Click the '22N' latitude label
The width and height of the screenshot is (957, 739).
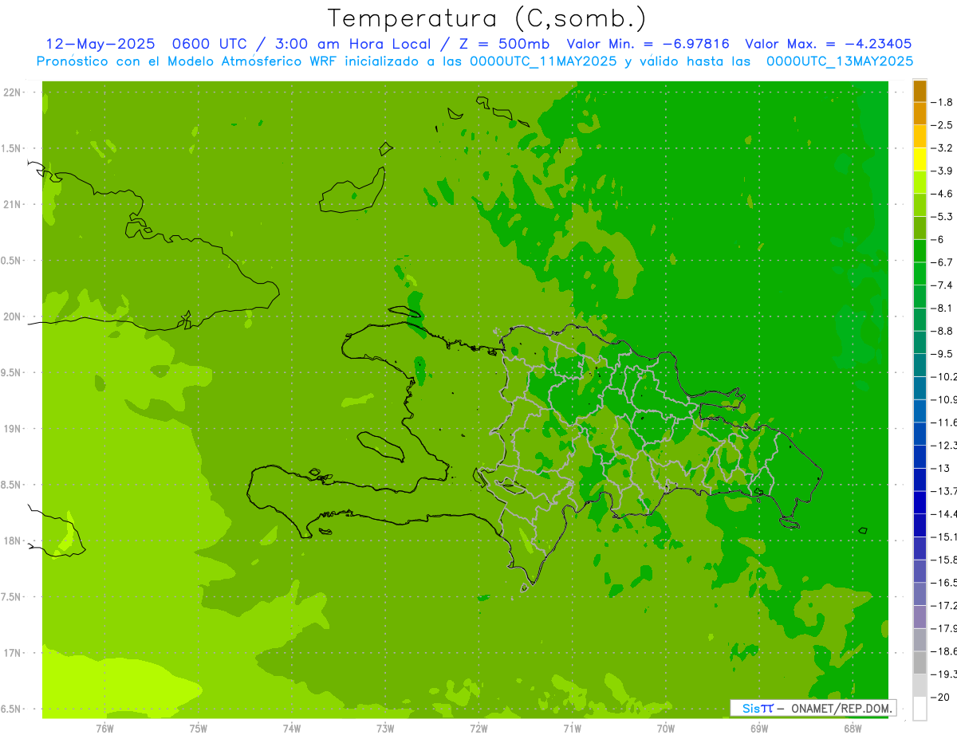tap(12, 92)
